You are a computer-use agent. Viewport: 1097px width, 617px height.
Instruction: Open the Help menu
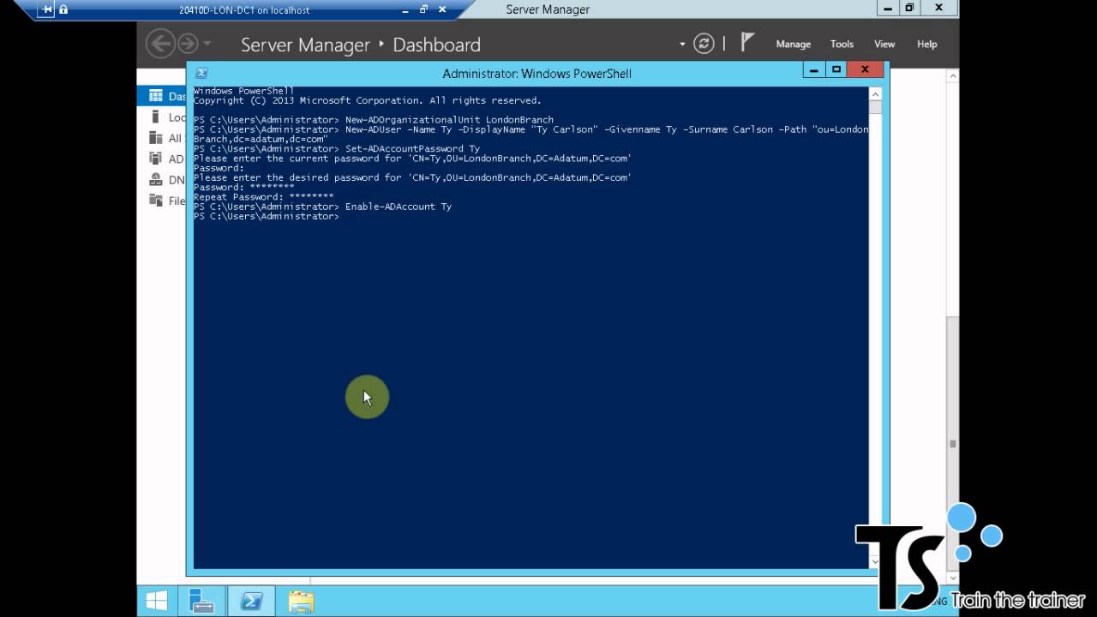pyautogui.click(x=926, y=44)
